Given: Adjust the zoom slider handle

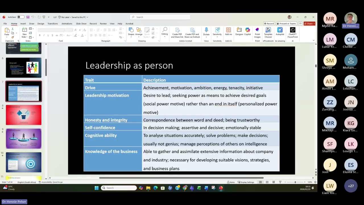Looking at the screenshot, I should (295, 182).
